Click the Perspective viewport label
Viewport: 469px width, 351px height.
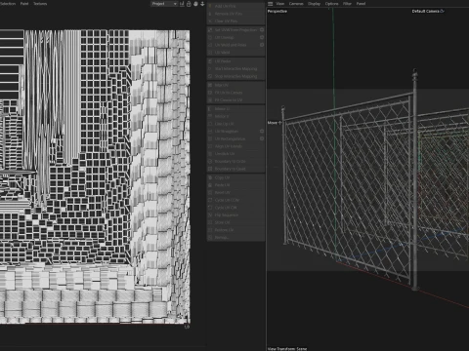[277, 11]
